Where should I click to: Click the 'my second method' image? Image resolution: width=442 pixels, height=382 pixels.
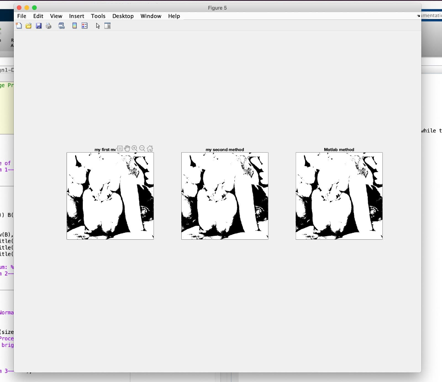coord(224,196)
